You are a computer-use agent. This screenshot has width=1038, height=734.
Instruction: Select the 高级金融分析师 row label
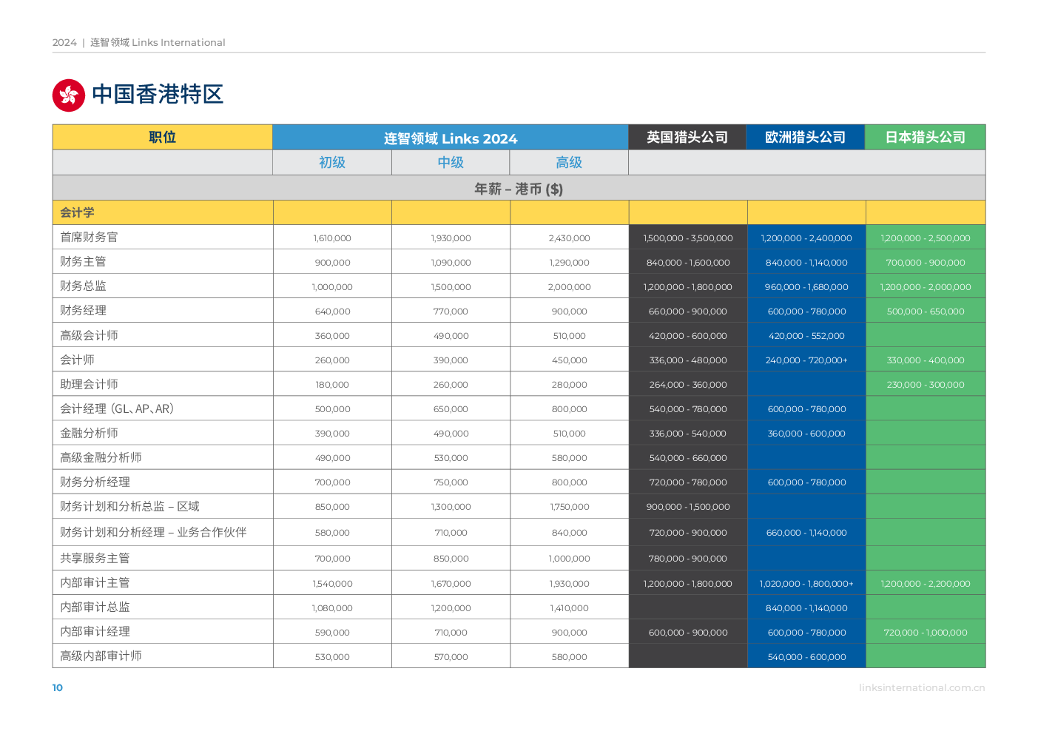(101, 457)
